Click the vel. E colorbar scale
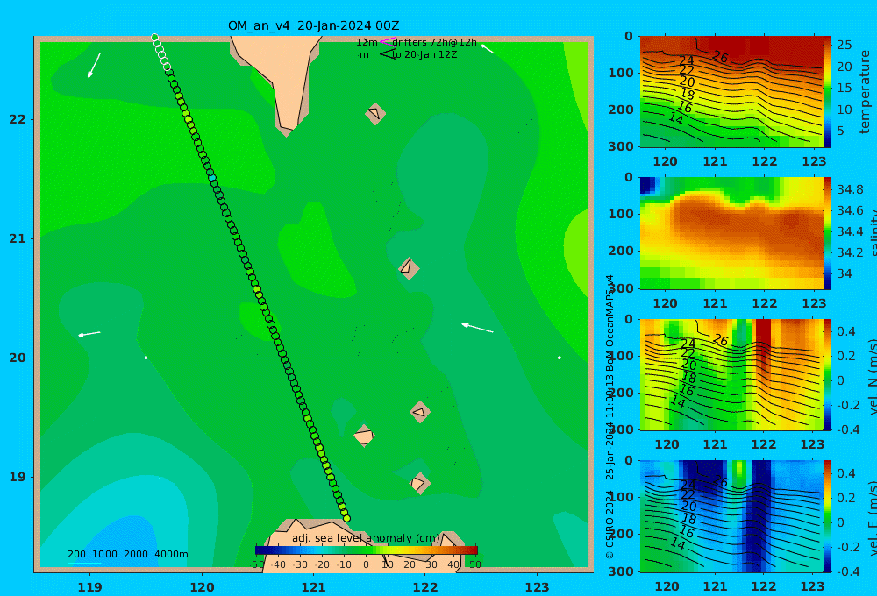The image size is (877, 596). coord(828,516)
